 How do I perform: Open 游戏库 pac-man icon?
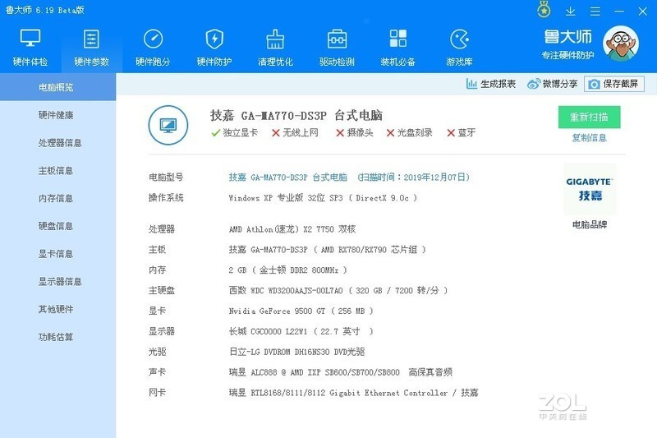[x=460, y=39]
